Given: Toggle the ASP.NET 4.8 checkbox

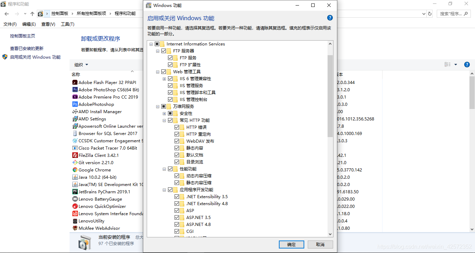Looking at the screenshot, I should coord(177,225).
